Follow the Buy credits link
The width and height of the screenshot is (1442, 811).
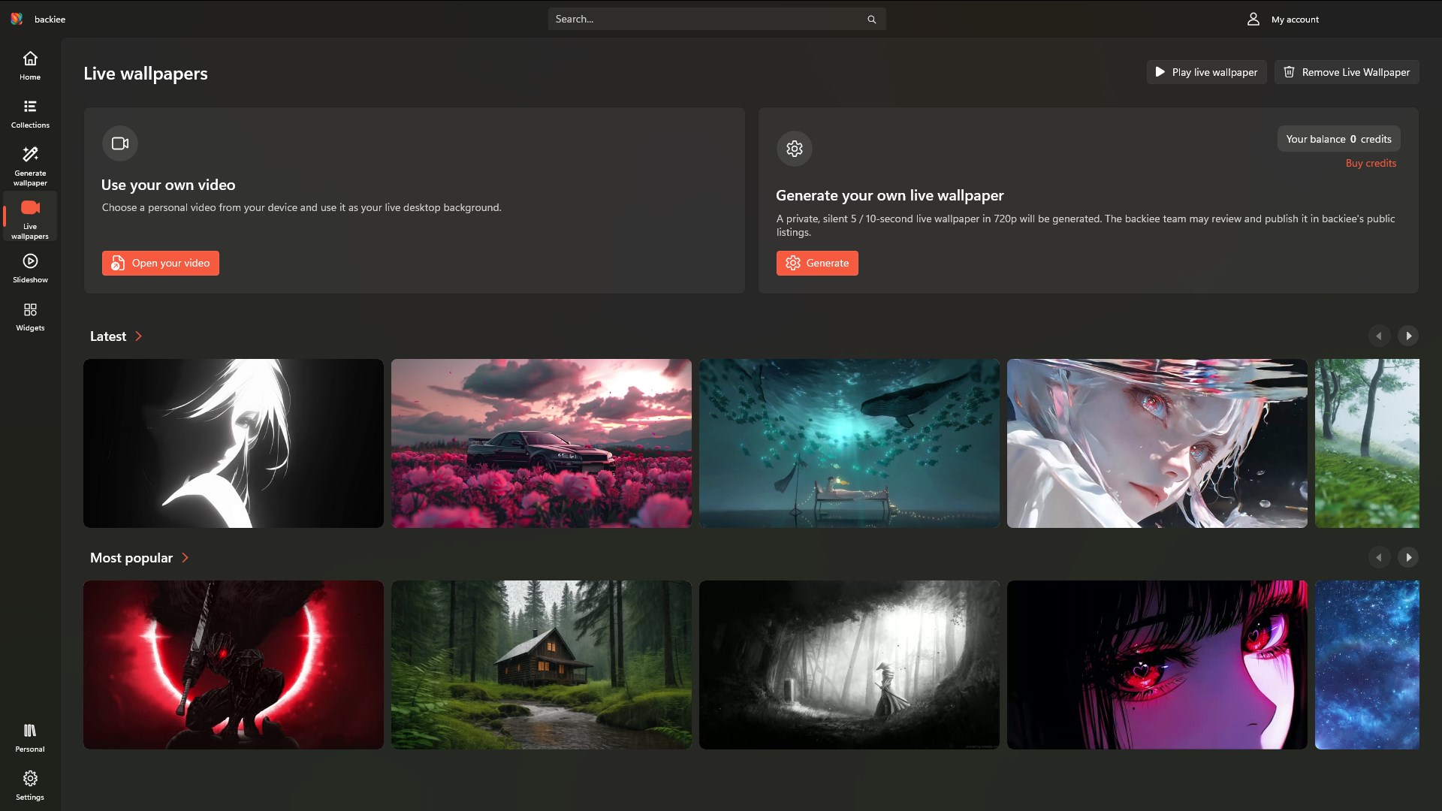(x=1371, y=163)
